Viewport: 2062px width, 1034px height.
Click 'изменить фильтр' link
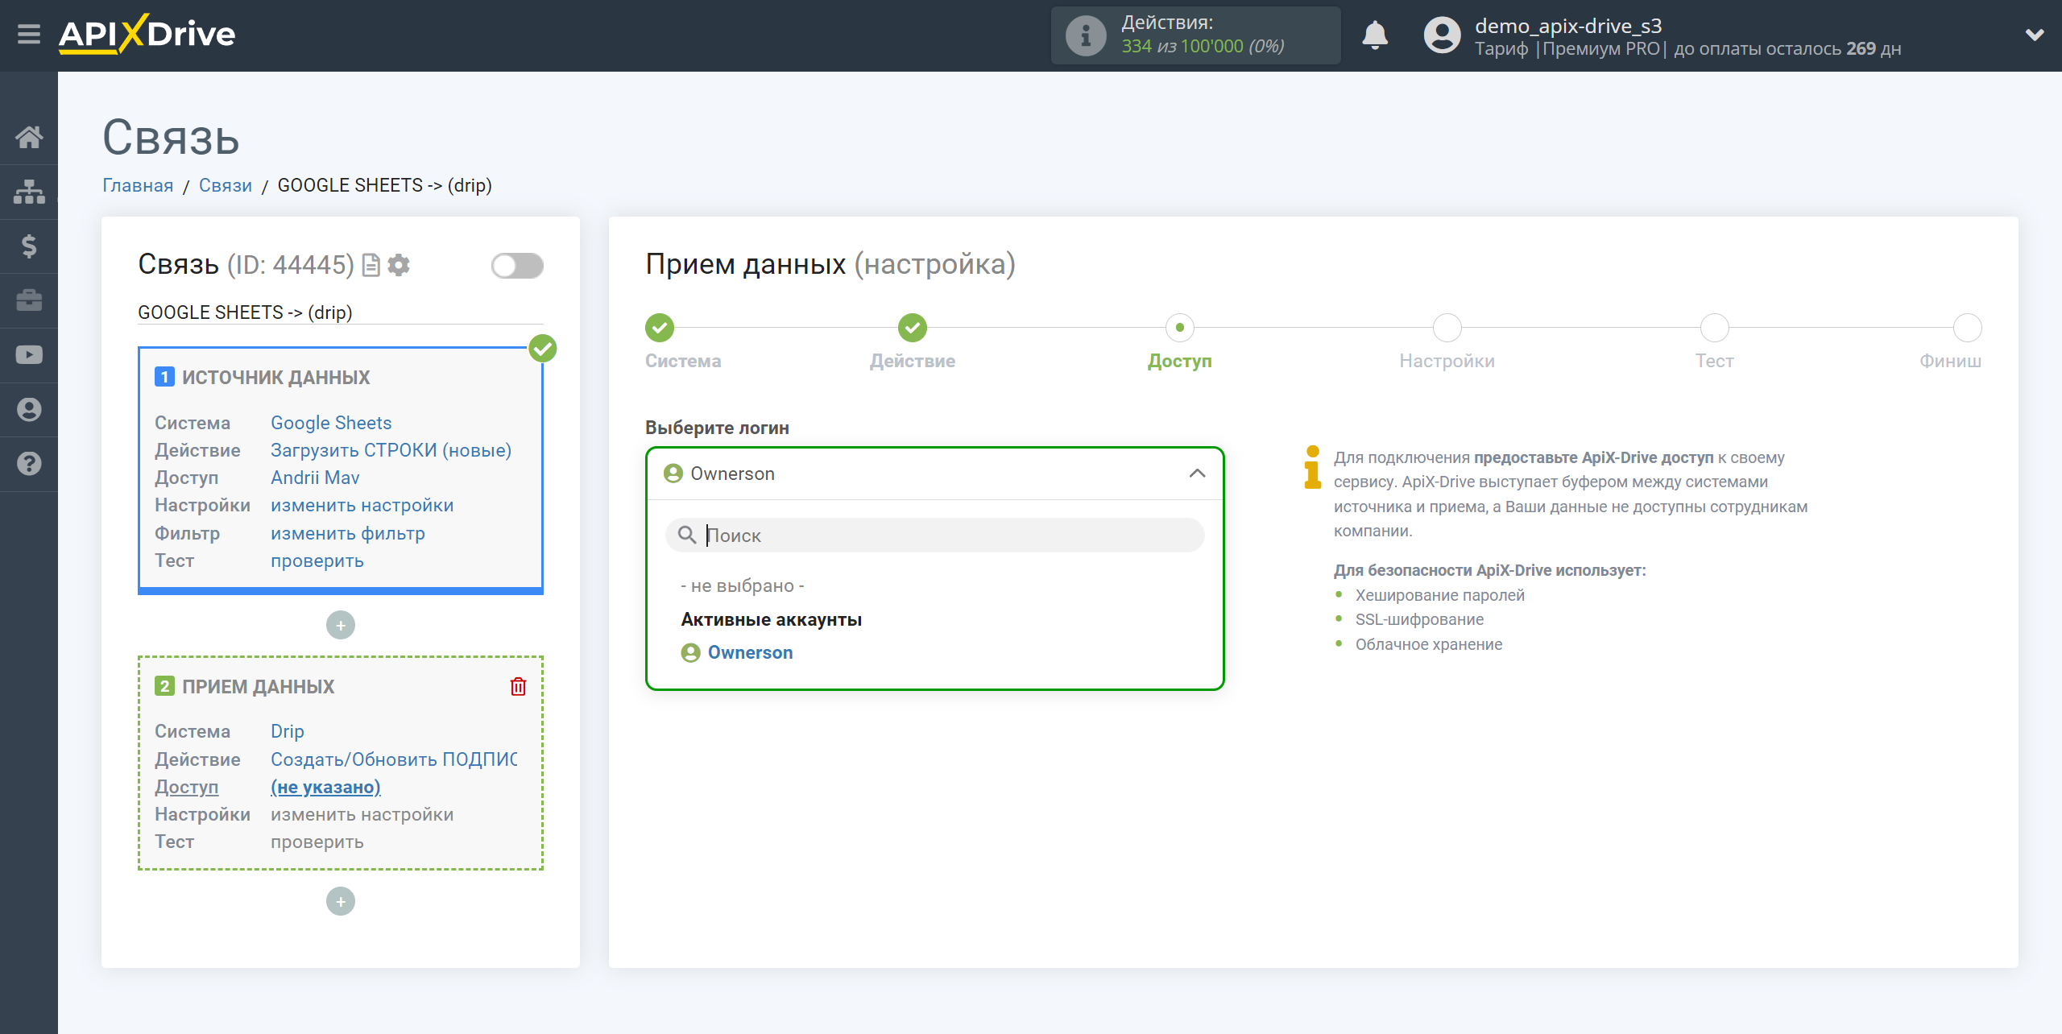point(348,533)
